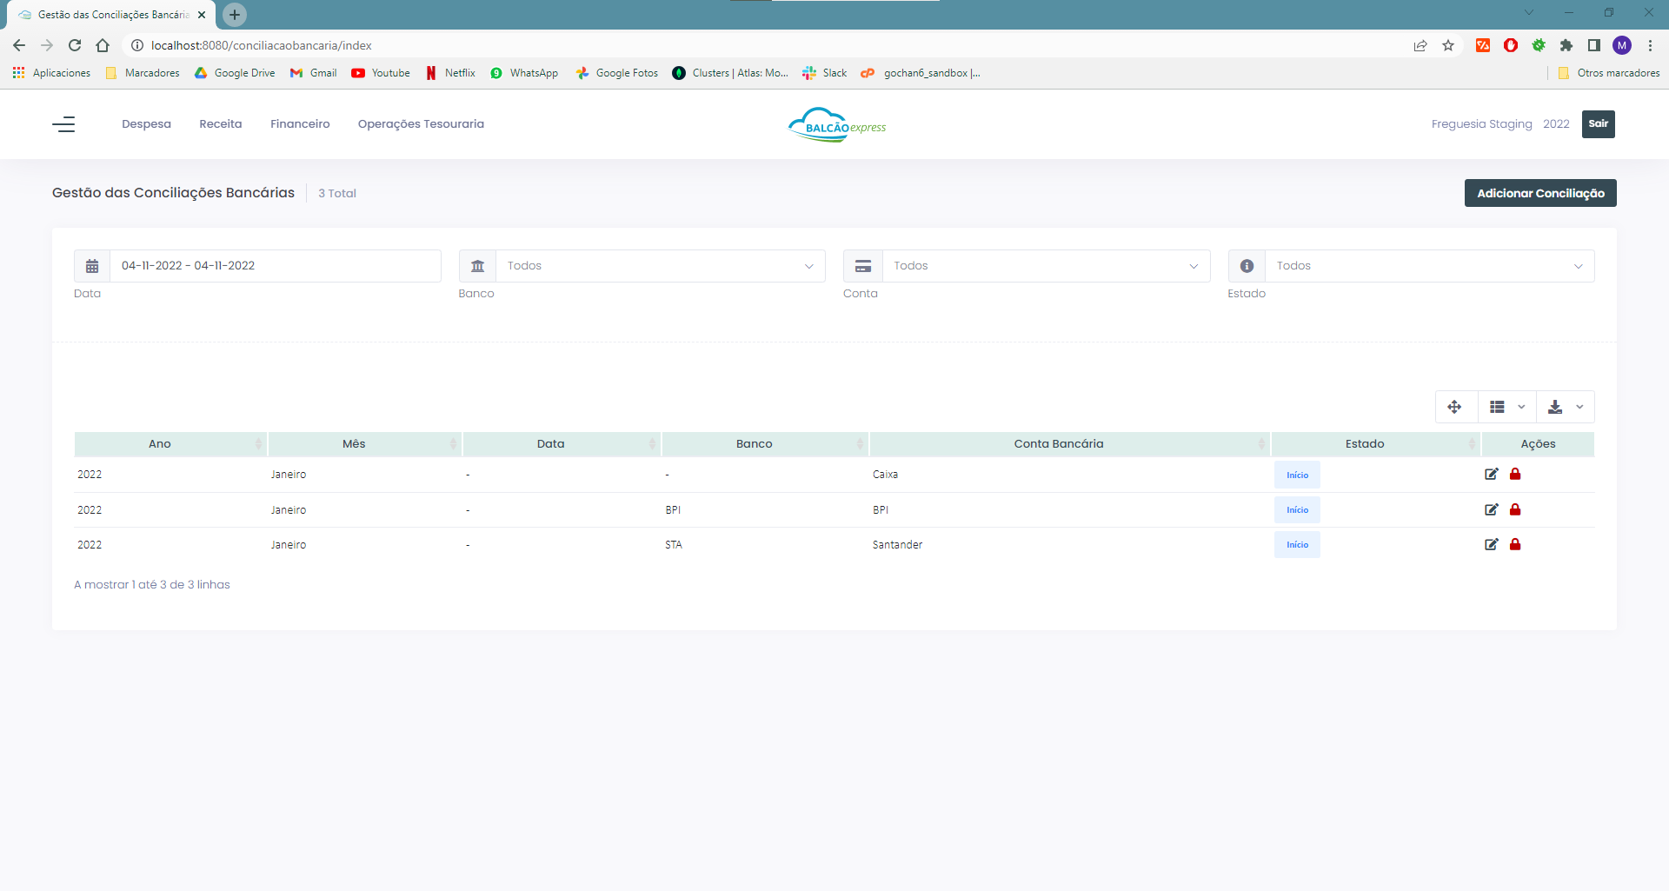Open the Aplicaciones apps shortcut
Image resolution: width=1669 pixels, height=891 pixels.
tap(52, 73)
